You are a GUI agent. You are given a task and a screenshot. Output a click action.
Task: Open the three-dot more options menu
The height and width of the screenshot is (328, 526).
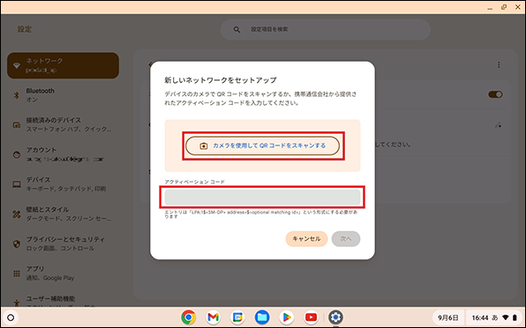[499, 64]
